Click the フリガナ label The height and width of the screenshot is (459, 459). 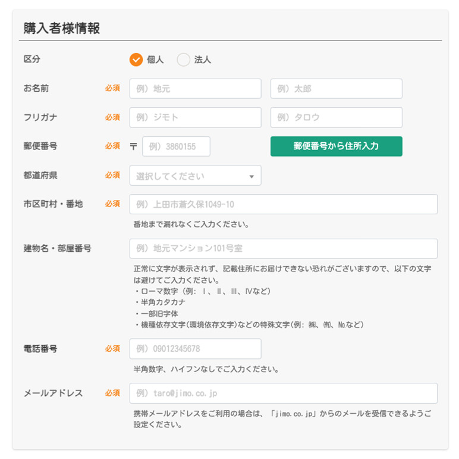coord(40,117)
